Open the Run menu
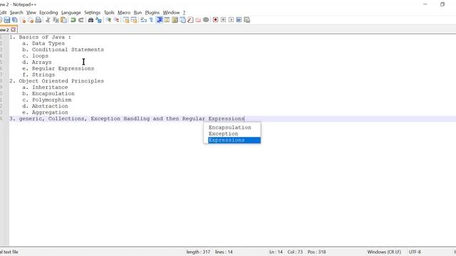456x256 pixels. pos(138,13)
